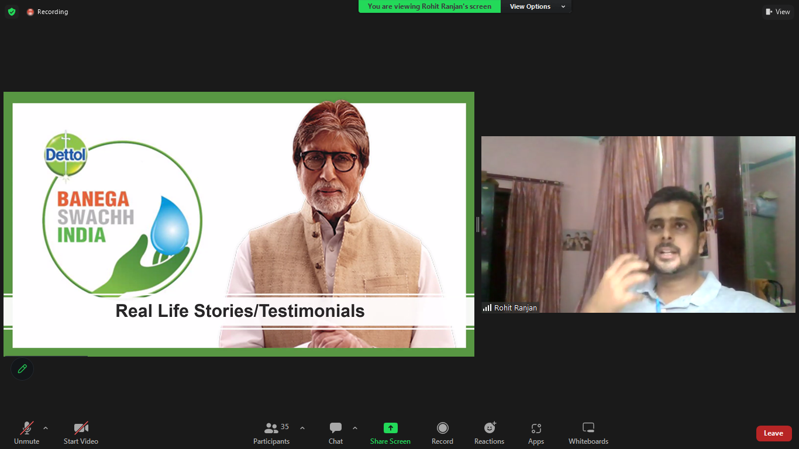Open the green annotate pencil button
Screen dimensions: 799x449
pos(22,369)
